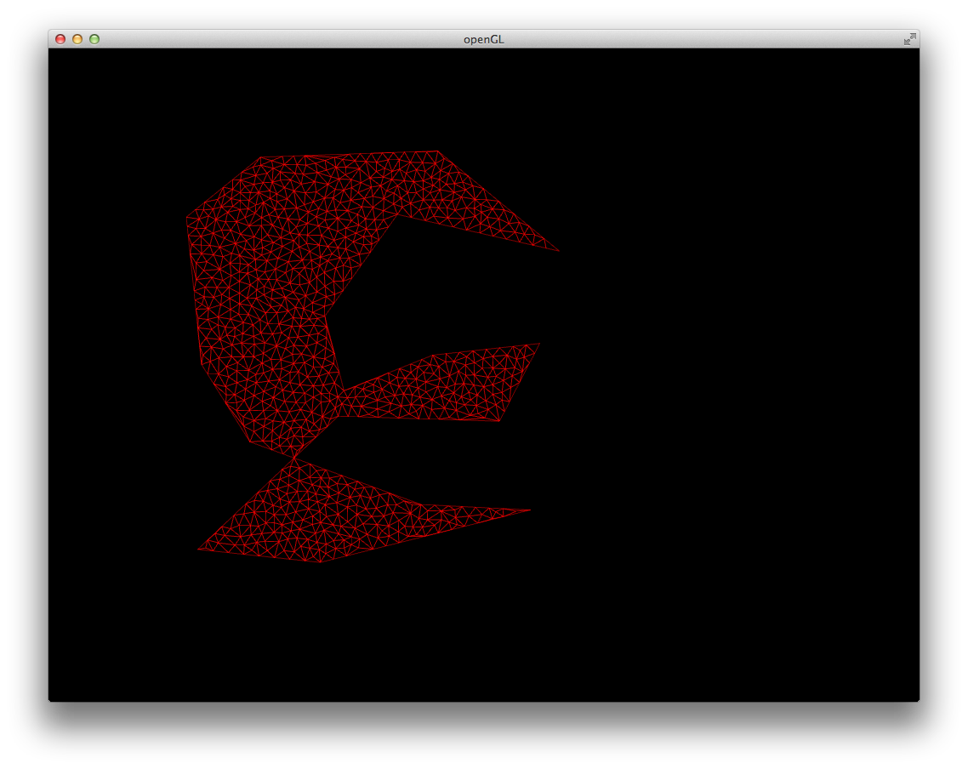Click the inner boundary vertex between top and middle arms

coord(327,315)
